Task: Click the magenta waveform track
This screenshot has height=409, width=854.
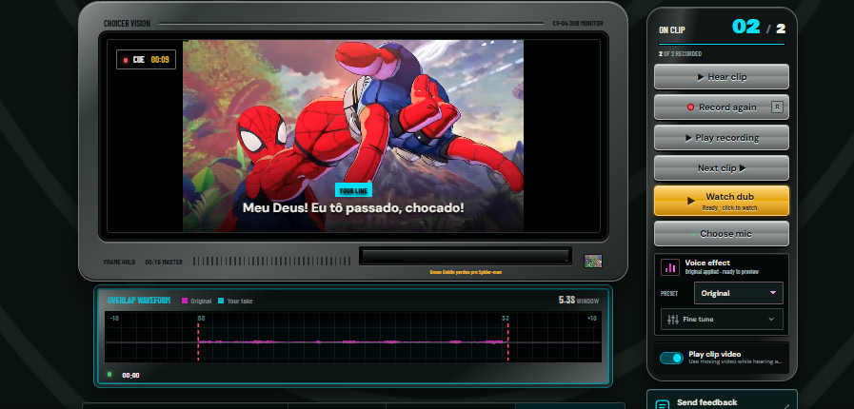Action: click(x=353, y=341)
